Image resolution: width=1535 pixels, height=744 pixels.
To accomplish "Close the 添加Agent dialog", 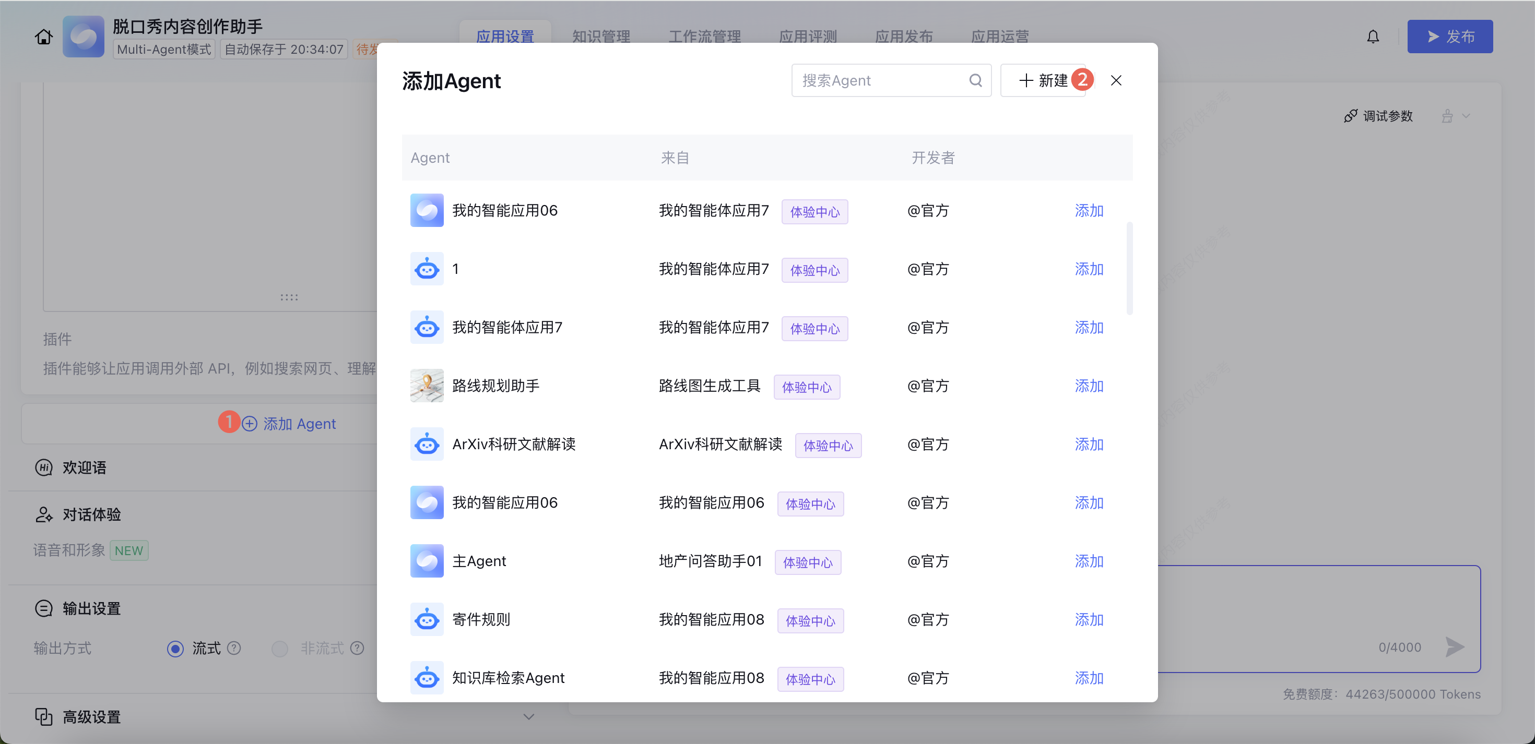I will 1116,80.
